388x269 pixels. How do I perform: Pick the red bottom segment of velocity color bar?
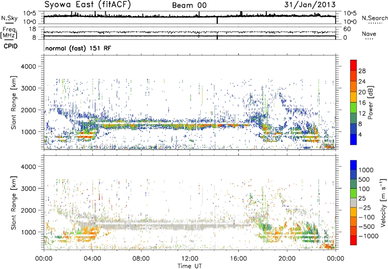354,240
